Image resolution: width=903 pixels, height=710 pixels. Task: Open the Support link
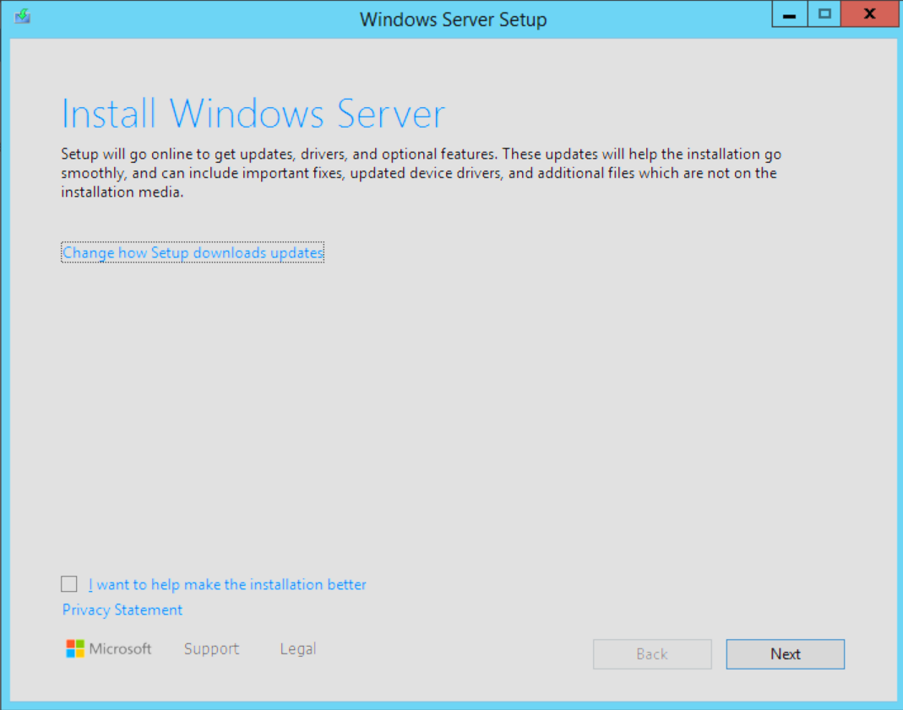pyautogui.click(x=211, y=648)
